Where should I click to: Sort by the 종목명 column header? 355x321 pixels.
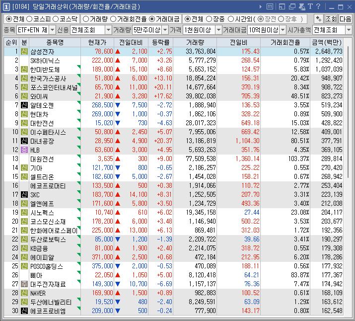tap(55, 42)
